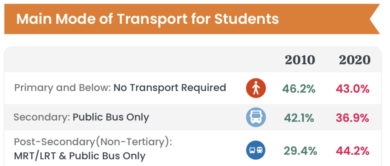This screenshot has width=390, height=166.
Task: Click the 2010 column header
Action: point(300,60)
